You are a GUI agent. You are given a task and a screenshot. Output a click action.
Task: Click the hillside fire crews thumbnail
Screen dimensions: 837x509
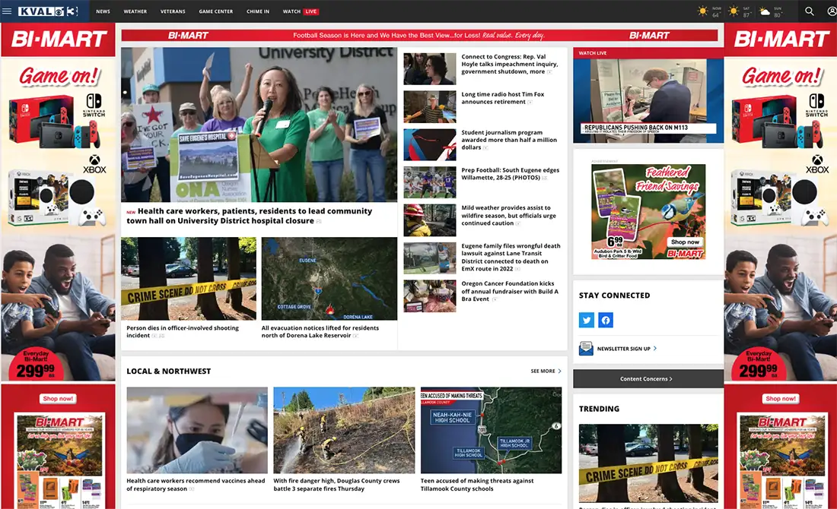344,430
